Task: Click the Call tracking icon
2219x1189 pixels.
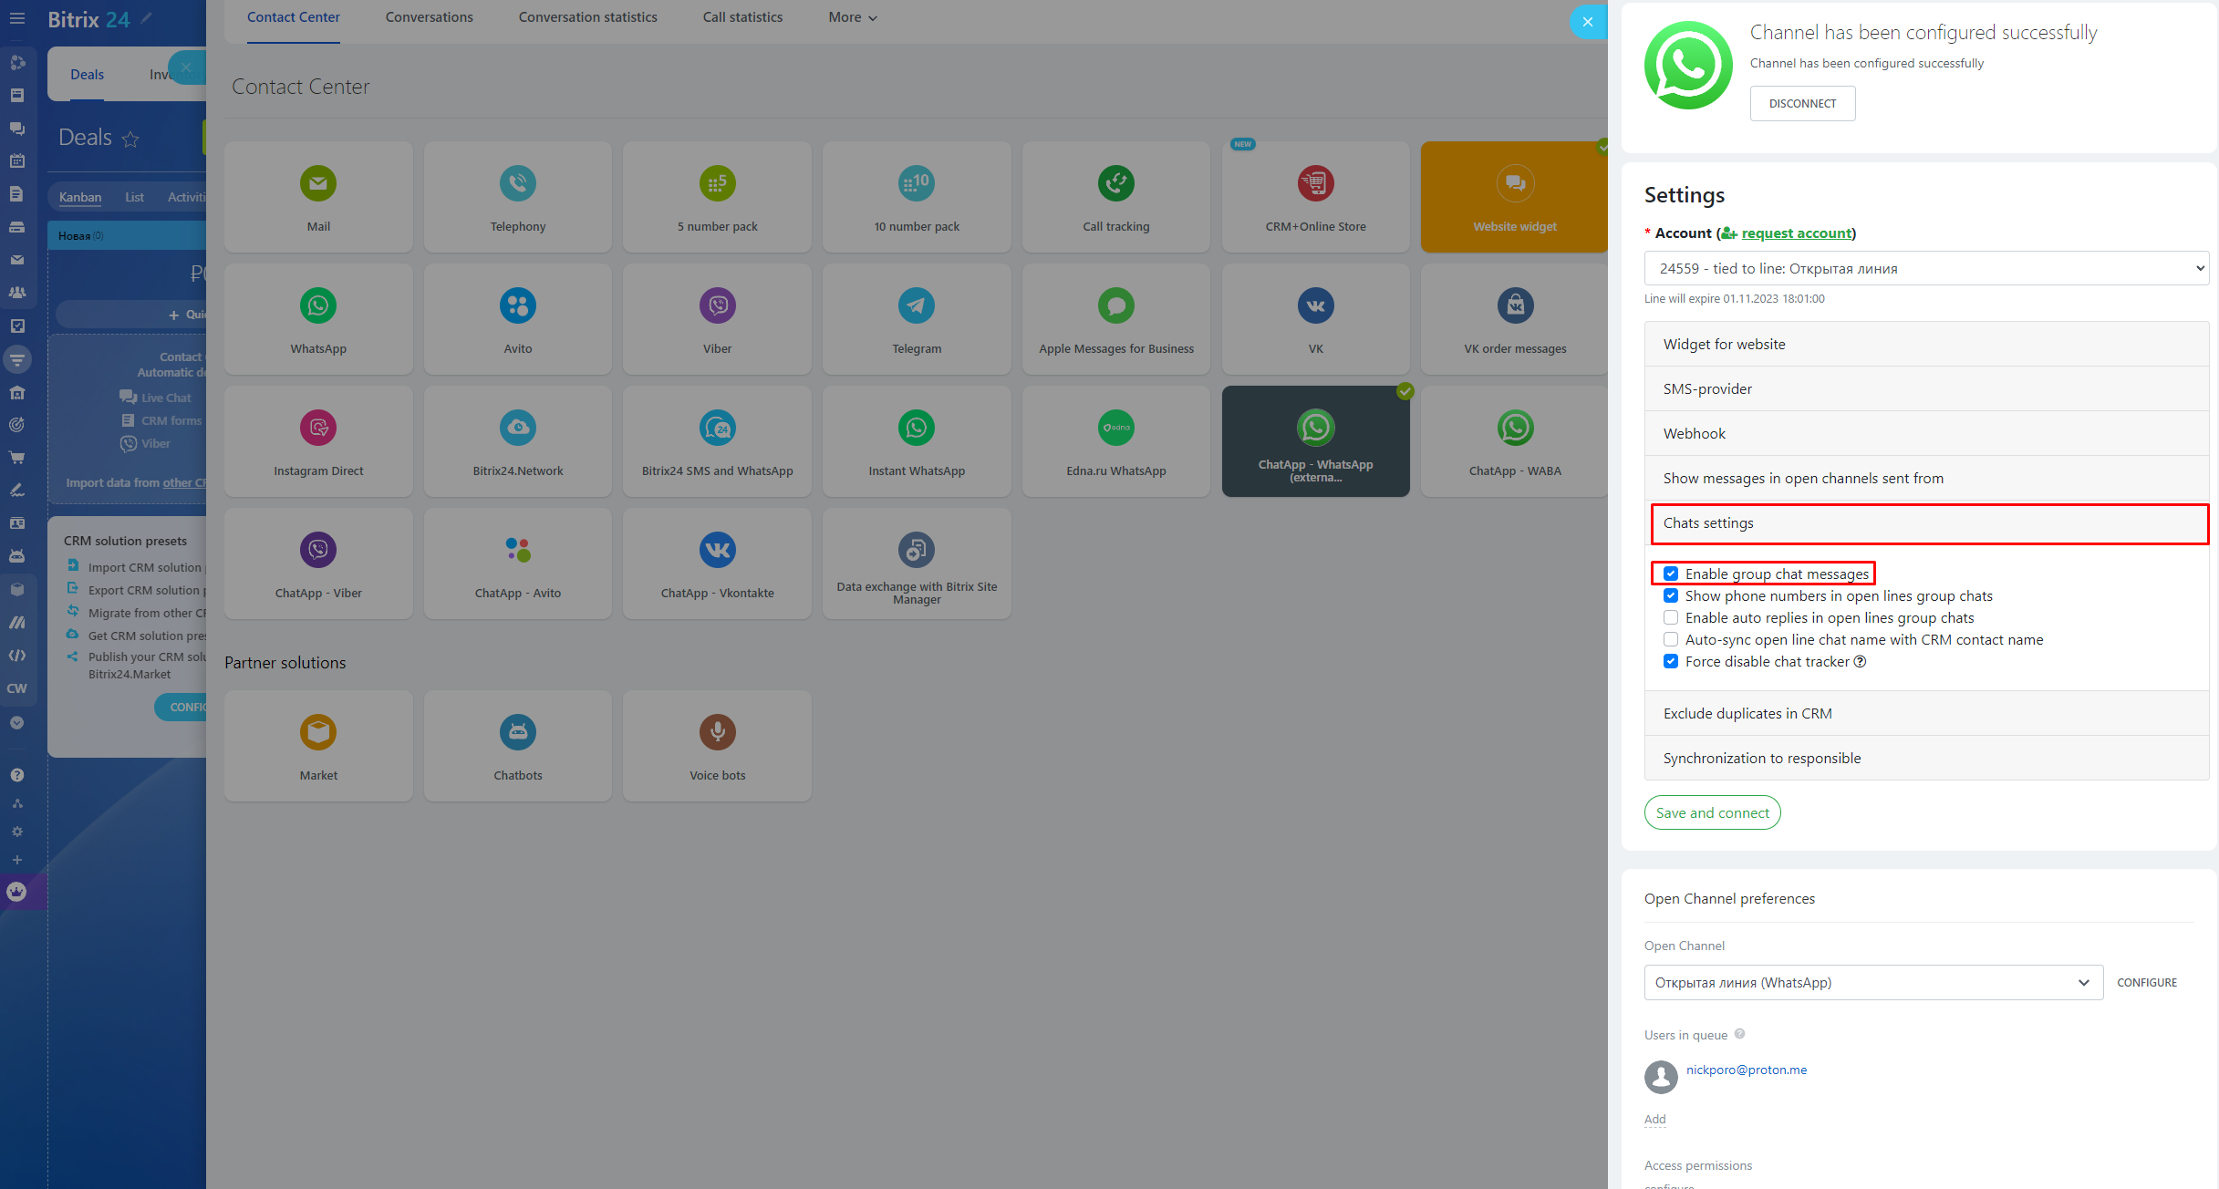Action: 1115,183
